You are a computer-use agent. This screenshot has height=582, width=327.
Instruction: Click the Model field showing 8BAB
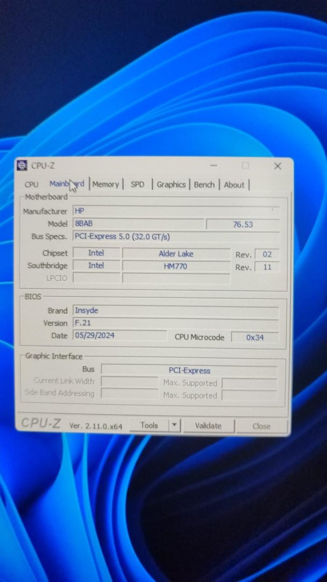coord(138,224)
